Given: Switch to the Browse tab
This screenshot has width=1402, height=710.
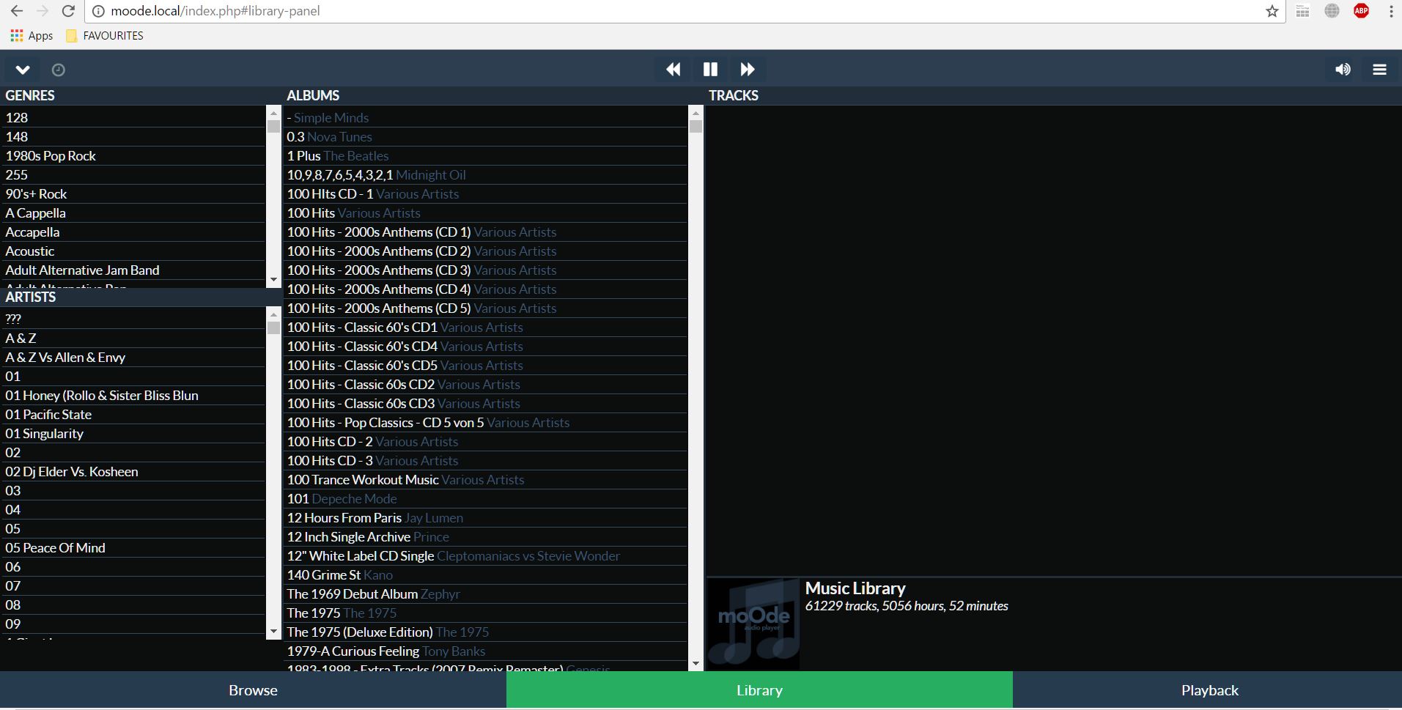Looking at the screenshot, I should (x=253, y=690).
